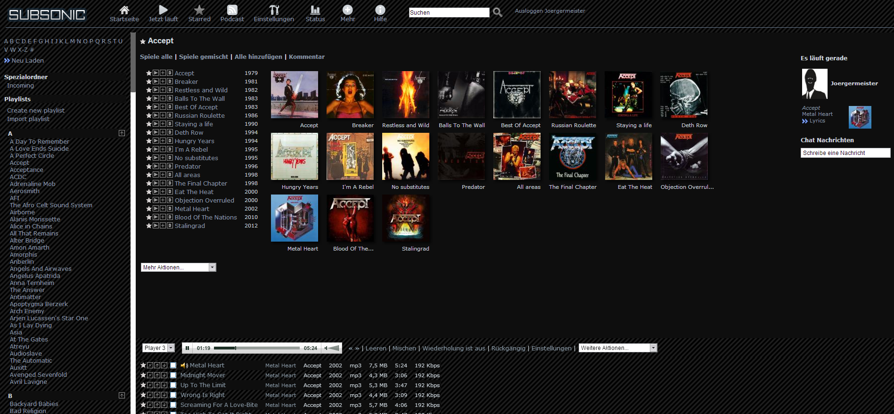The image size is (894, 414).
Task: Pause playback in the player
Action: pos(187,348)
